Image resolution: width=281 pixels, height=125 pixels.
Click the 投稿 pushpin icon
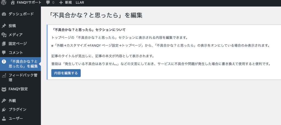[4, 26]
